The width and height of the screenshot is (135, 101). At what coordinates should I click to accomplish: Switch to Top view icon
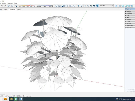[x=59, y=6]
